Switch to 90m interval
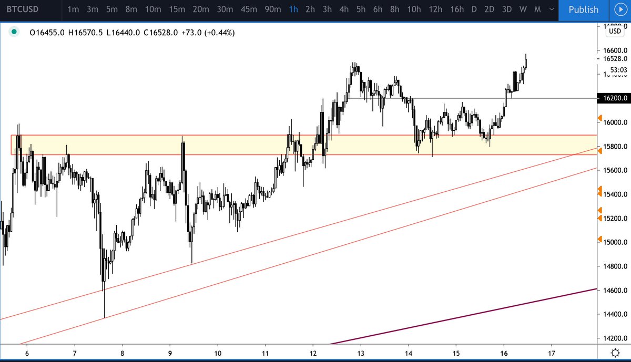This screenshot has width=631, height=362. point(273,9)
